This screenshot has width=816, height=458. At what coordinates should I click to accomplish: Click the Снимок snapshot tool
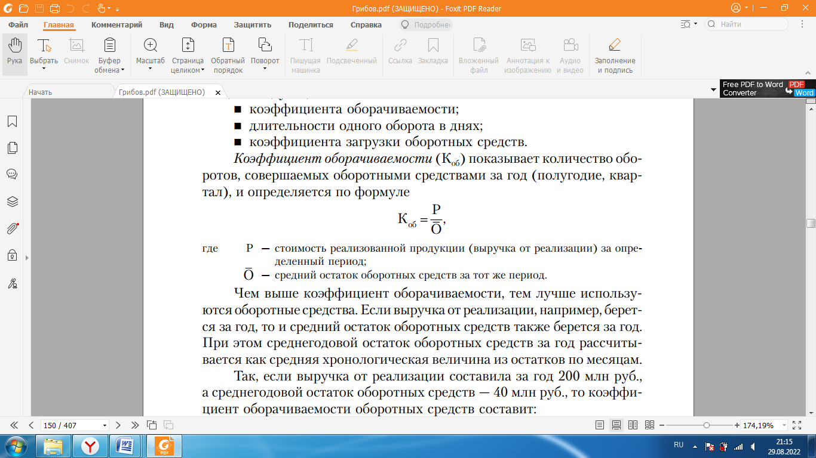(x=76, y=52)
